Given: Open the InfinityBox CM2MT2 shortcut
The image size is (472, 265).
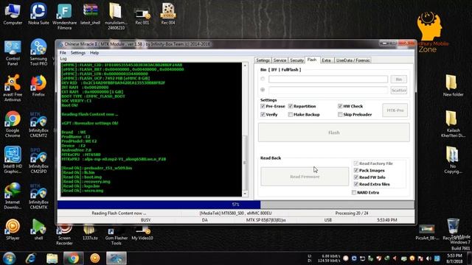Looking at the screenshot, I should tap(38, 124).
